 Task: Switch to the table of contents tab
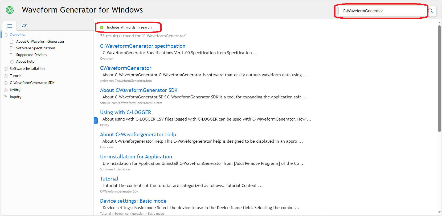(9, 26)
